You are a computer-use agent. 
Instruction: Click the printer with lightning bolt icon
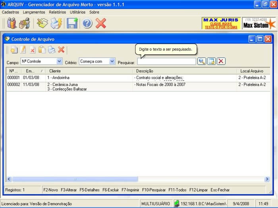click(x=56, y=23)
